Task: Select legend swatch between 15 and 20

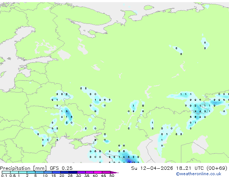Action: 56,172
